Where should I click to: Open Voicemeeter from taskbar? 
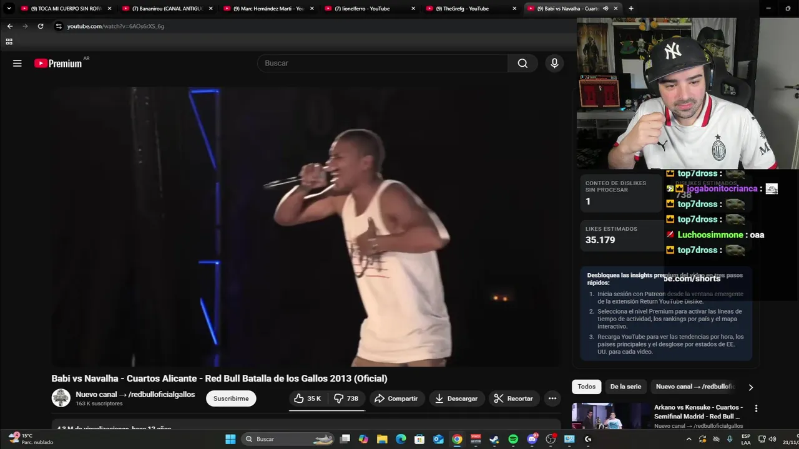click(476, 439)
